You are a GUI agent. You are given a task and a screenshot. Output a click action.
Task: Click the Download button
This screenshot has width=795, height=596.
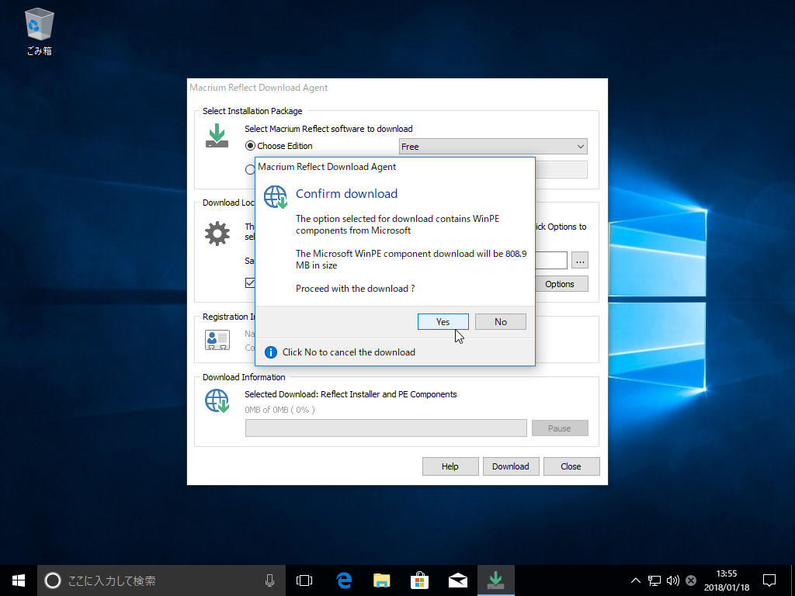[x=511, y=466]
